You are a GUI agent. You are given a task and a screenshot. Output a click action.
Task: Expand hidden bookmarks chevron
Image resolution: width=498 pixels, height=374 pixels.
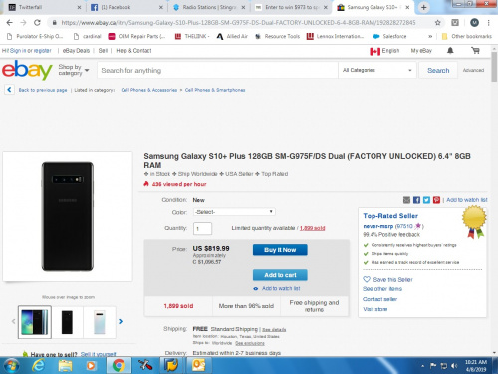[430, 36]
